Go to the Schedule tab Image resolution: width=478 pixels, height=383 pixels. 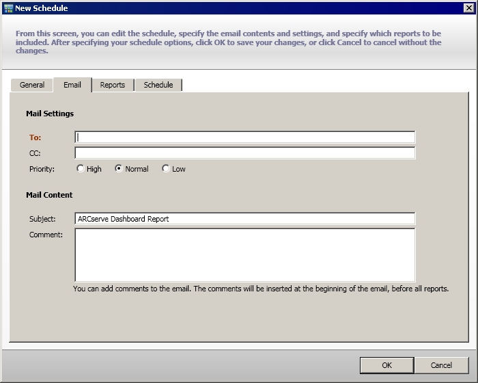click(x=158, y=85)
